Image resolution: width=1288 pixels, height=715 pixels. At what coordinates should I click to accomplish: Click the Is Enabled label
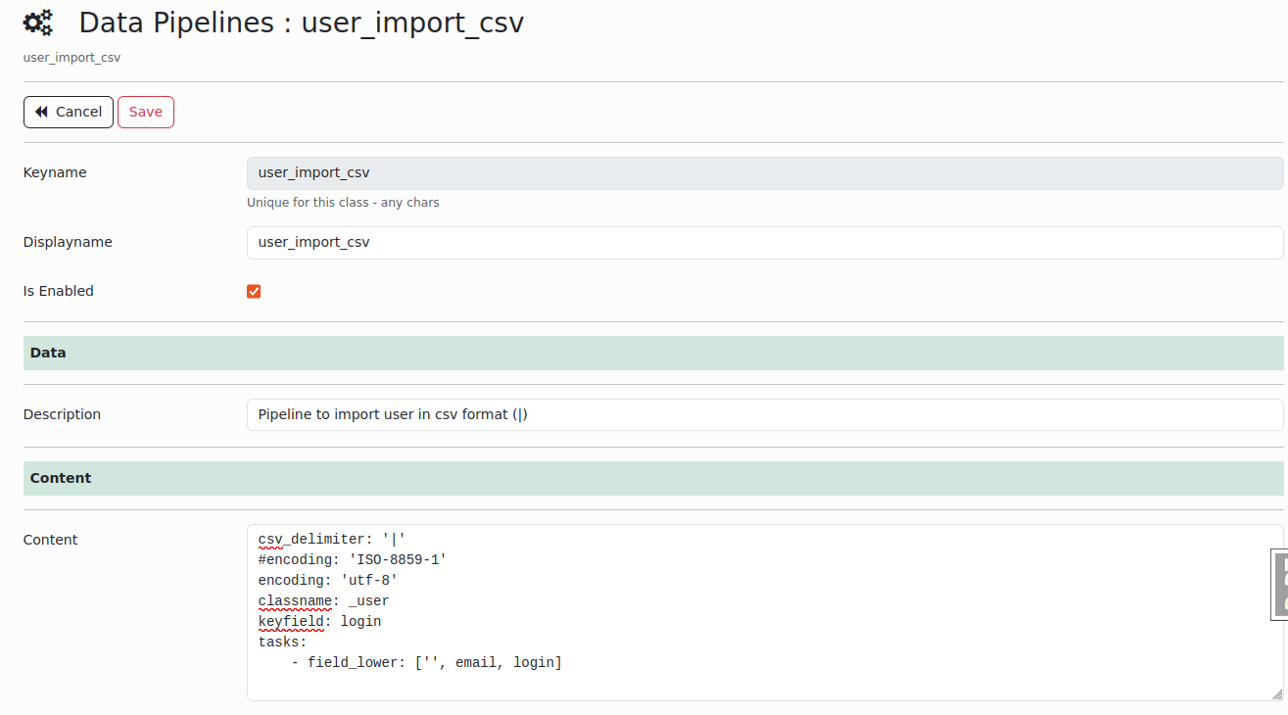(x=59, y=291)
